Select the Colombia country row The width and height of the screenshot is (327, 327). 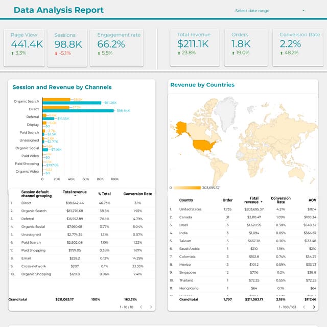tap(243, 256)
